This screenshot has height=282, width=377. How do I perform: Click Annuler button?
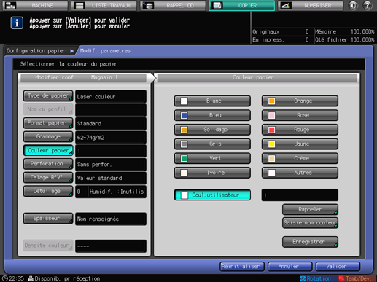pyautogui.click(x=290, y=267)
